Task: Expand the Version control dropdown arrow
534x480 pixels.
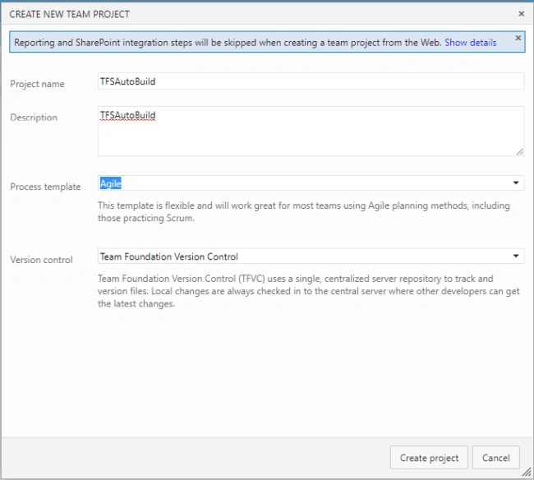Action: point(516,256)
